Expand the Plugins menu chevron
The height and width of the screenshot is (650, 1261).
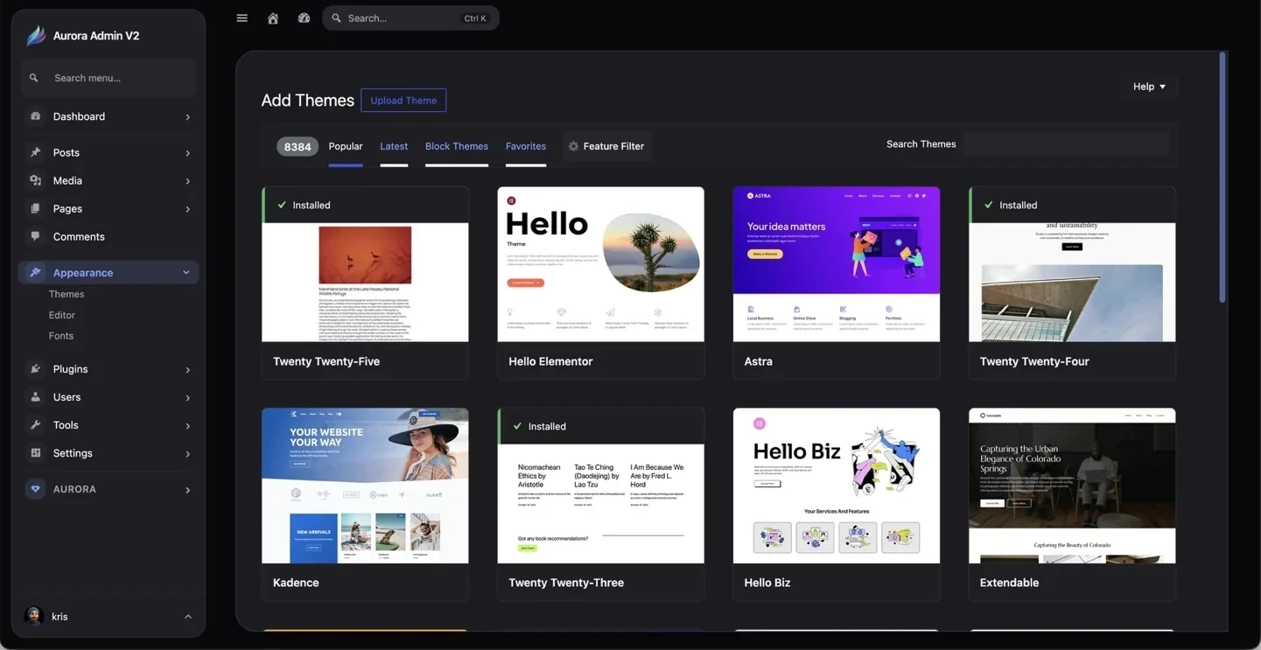pyautogui.click(x=187, y=370)
